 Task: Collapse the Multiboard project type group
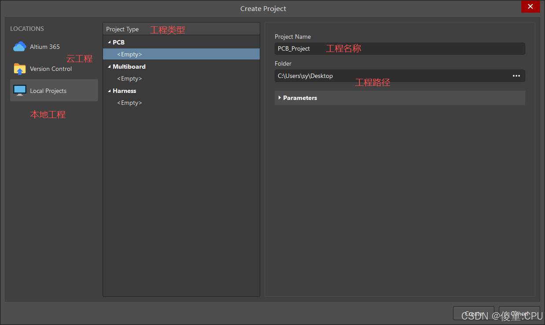tap(109, 66)
